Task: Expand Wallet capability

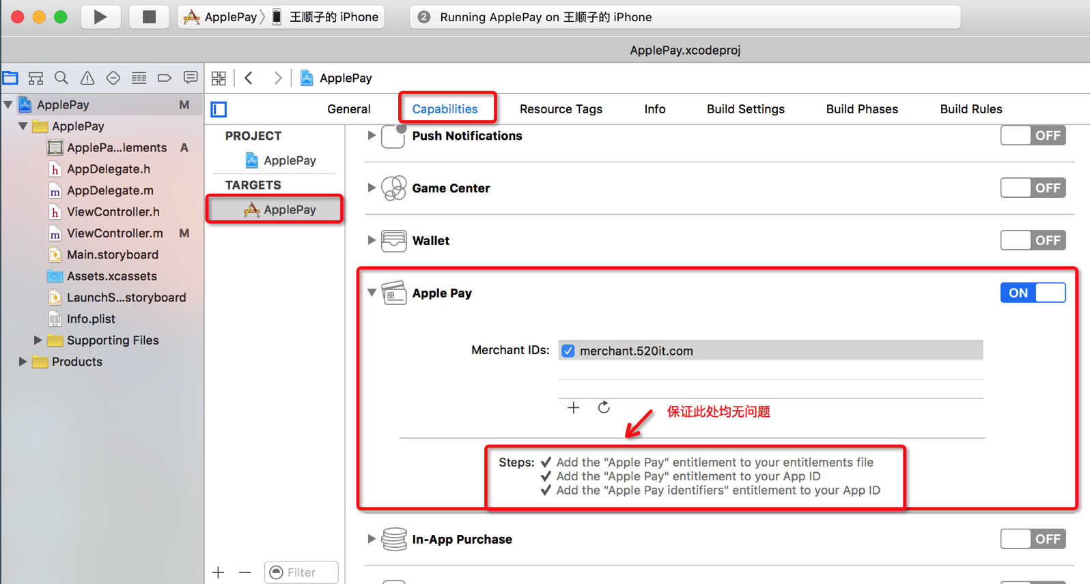Action: [372, 240]
